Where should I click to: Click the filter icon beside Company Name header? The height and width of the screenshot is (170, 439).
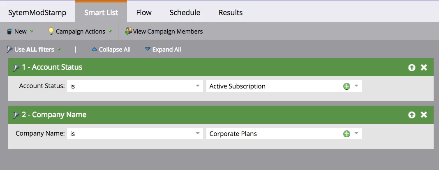16,115
